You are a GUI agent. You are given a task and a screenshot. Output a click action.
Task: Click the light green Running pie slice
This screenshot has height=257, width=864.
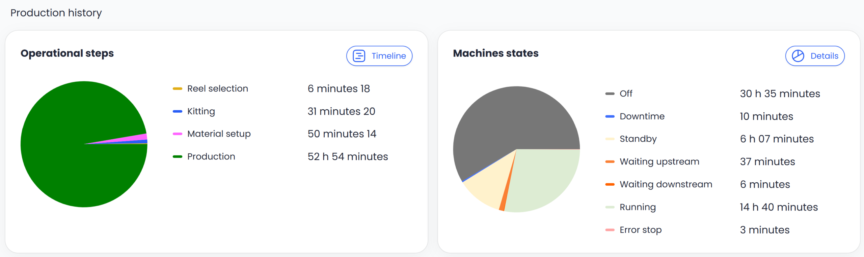pyautogui.click(x=543, y=178)
